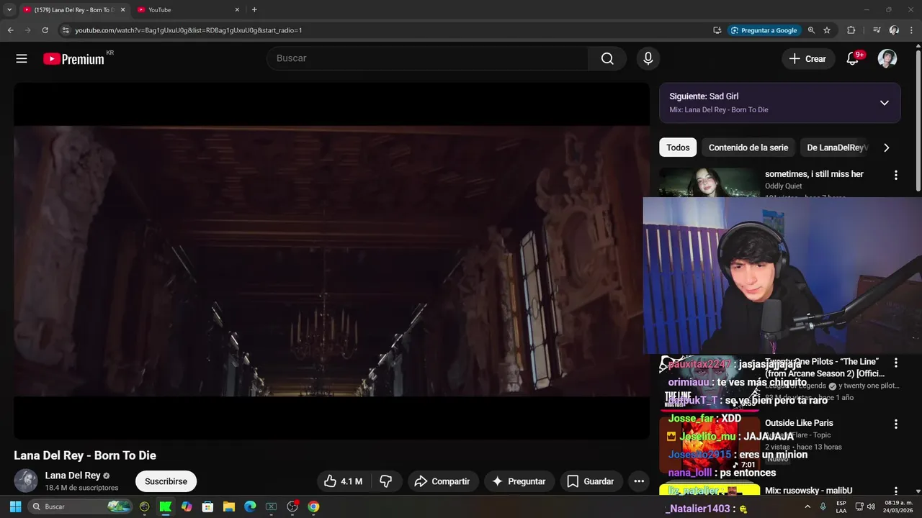Open options for 'Mix: rusowsky - malibU'
The width and height of the screenshot is (922, 518).
click(x=896, y=491)
